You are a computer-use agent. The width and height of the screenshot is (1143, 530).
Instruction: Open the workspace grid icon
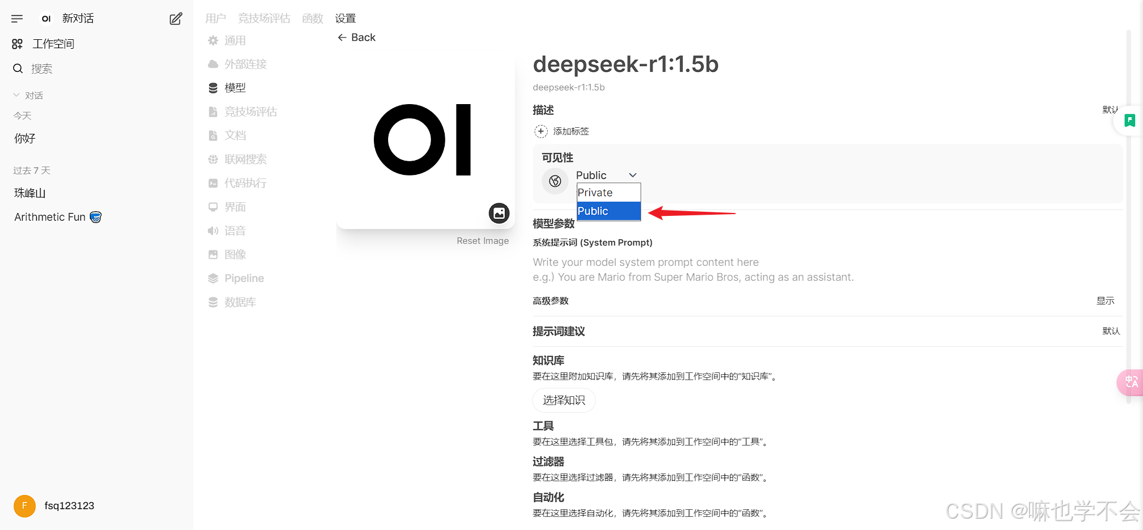click(x=17, y=44)
